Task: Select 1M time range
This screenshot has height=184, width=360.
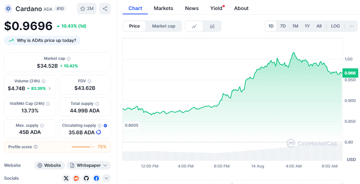Action: click(x=295, y=26)
